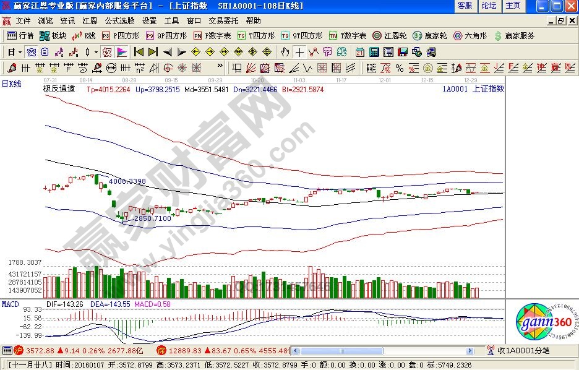Expand the 日 period dropdown

pos(20,52)
